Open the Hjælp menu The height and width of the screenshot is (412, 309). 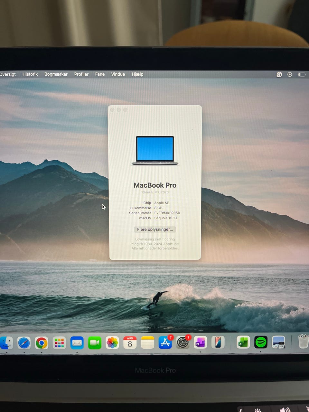(x=137, y=74)
